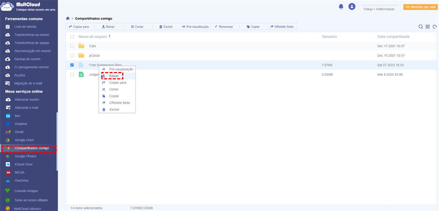This screenshot has width=439, height=211.
Task: Open the pCloud folder
Action: [94, 56]
